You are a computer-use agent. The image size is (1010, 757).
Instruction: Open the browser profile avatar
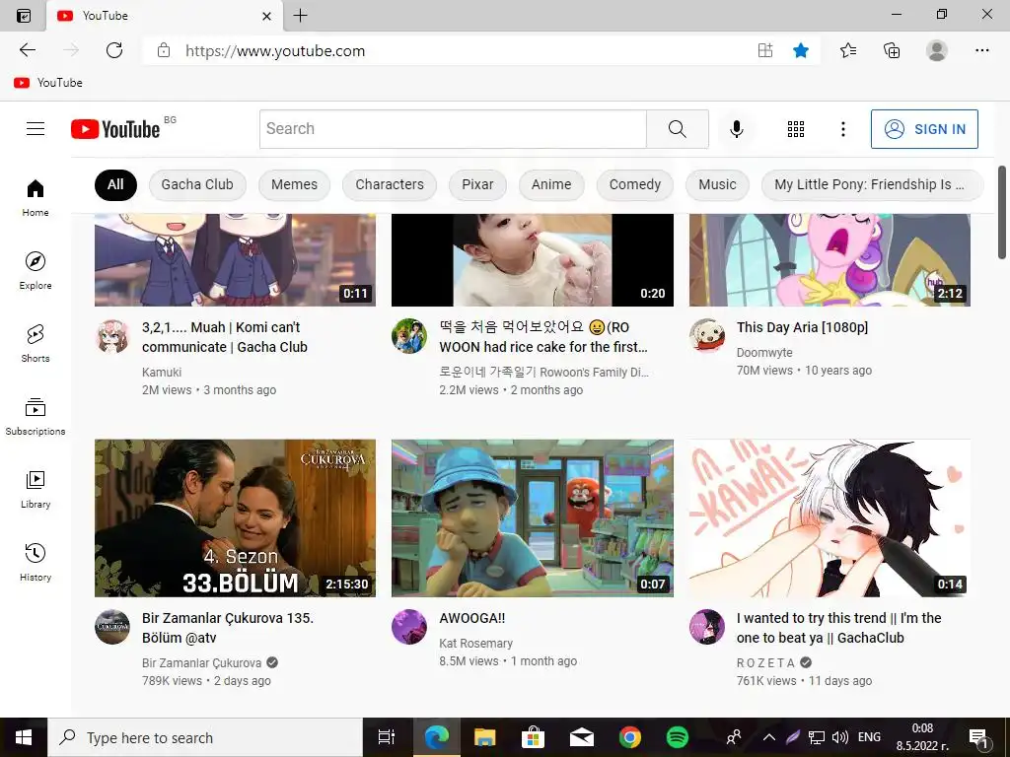pyautogui.click(x=937, y=50)
